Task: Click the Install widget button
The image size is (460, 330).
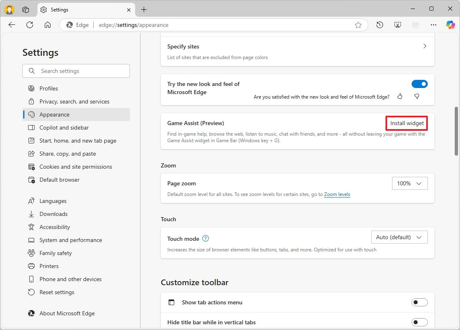Action: 407,123
